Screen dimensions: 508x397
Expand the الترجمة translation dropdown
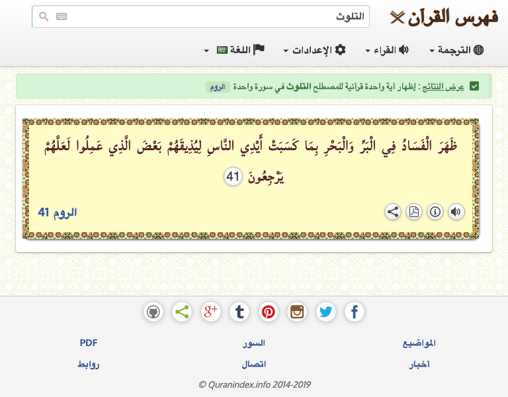coord(457,50)
